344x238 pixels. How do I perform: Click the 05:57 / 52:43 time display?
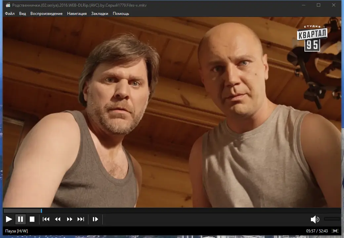click(317, 231)
